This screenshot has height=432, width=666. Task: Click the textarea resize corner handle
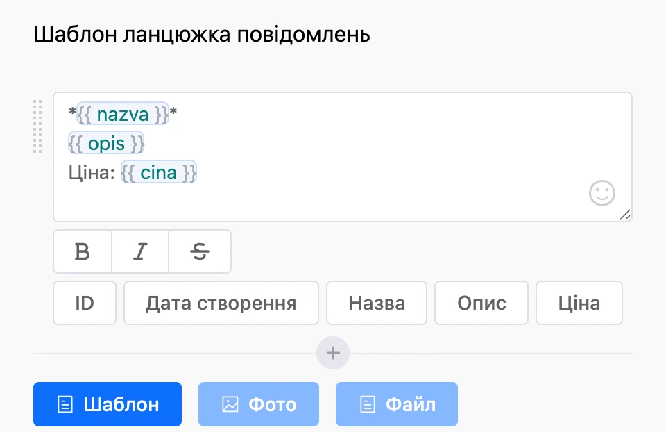tap(625, 215)
